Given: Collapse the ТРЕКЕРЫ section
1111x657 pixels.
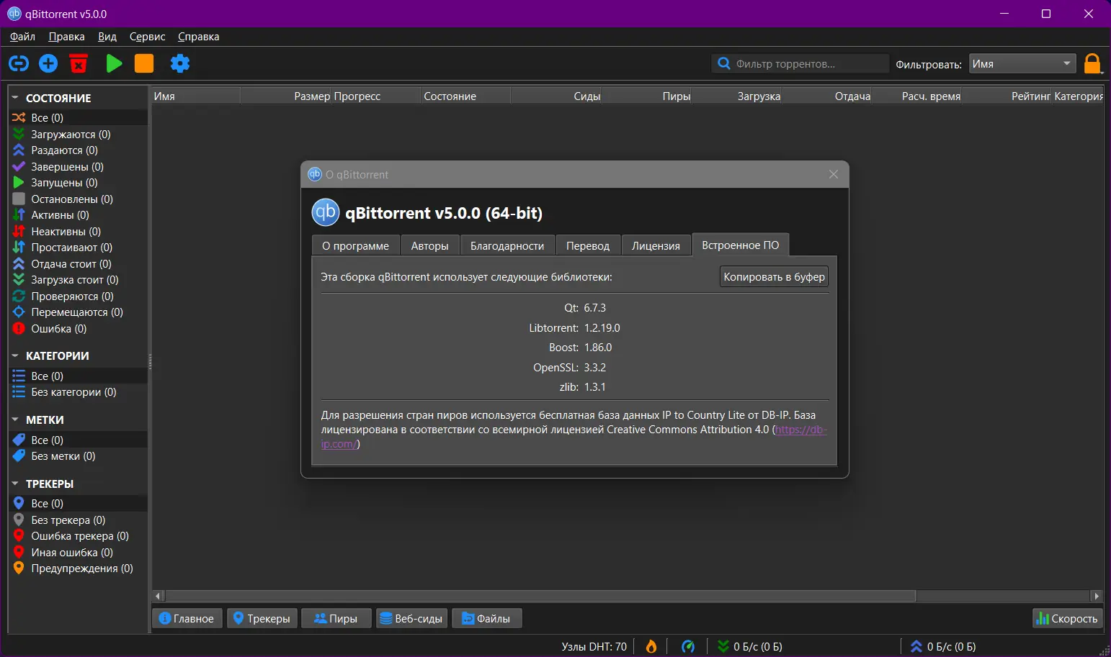Looking at the screenshot, I should point(15,484).
